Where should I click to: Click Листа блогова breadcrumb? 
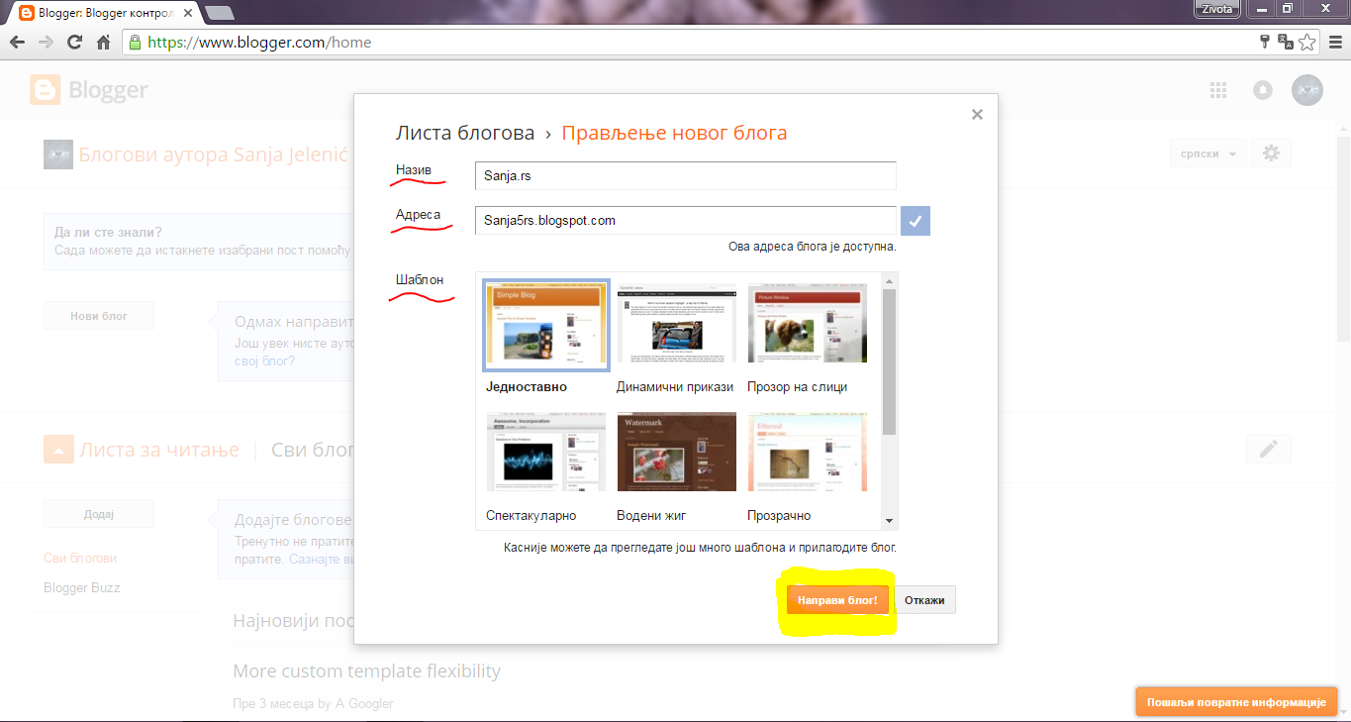coord(465,133)
